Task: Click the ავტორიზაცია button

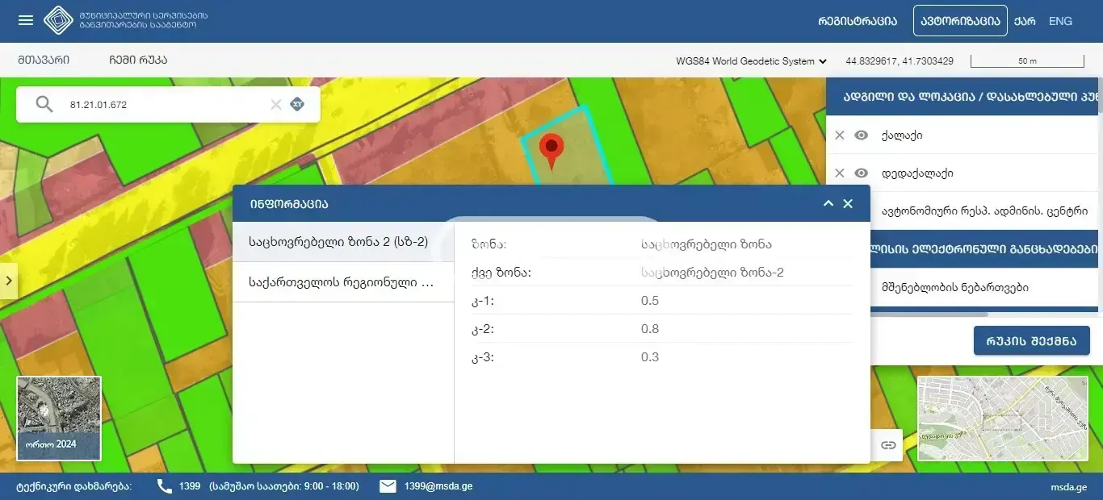Action: click(x=960, y=21)
